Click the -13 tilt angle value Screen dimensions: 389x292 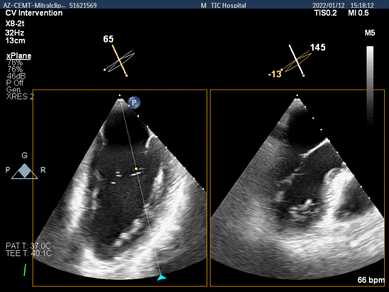pyautogui.click(x=275, y=74)
